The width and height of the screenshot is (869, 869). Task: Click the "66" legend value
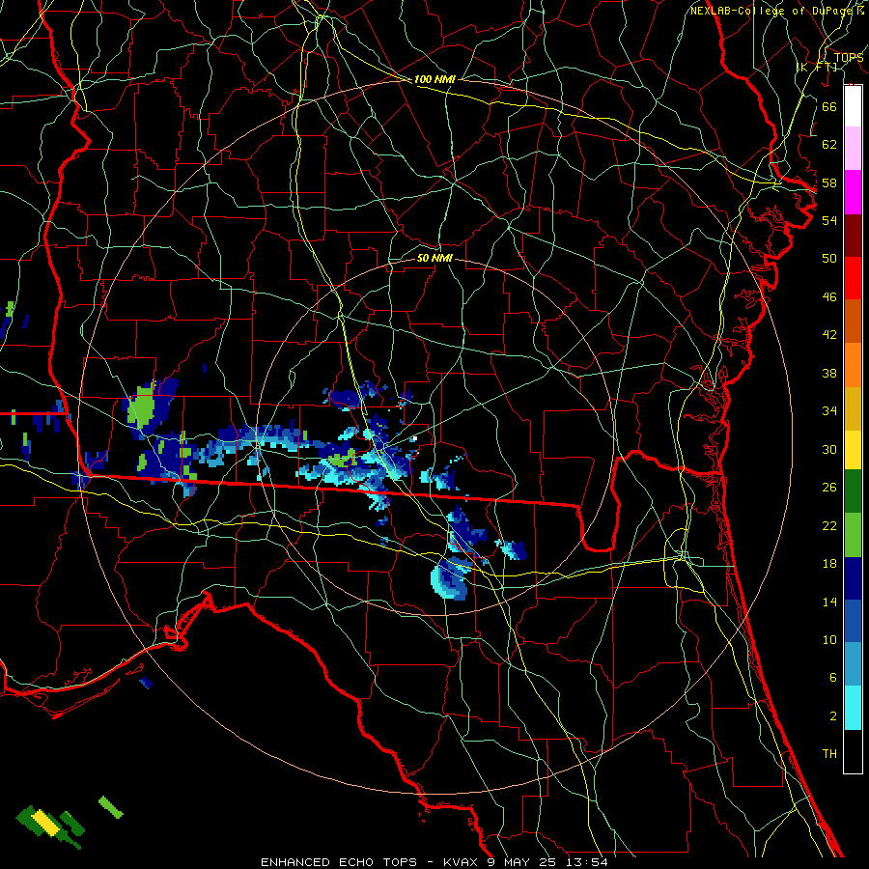(x=829, y=107)
